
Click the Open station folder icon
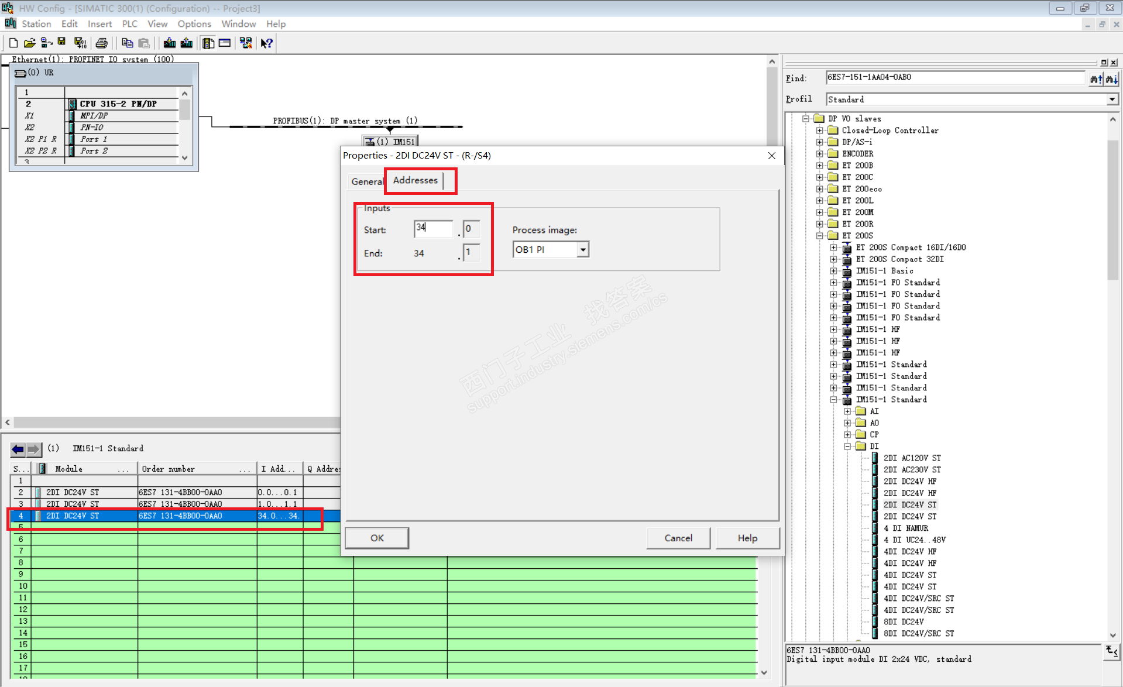(x=29, y=43)
